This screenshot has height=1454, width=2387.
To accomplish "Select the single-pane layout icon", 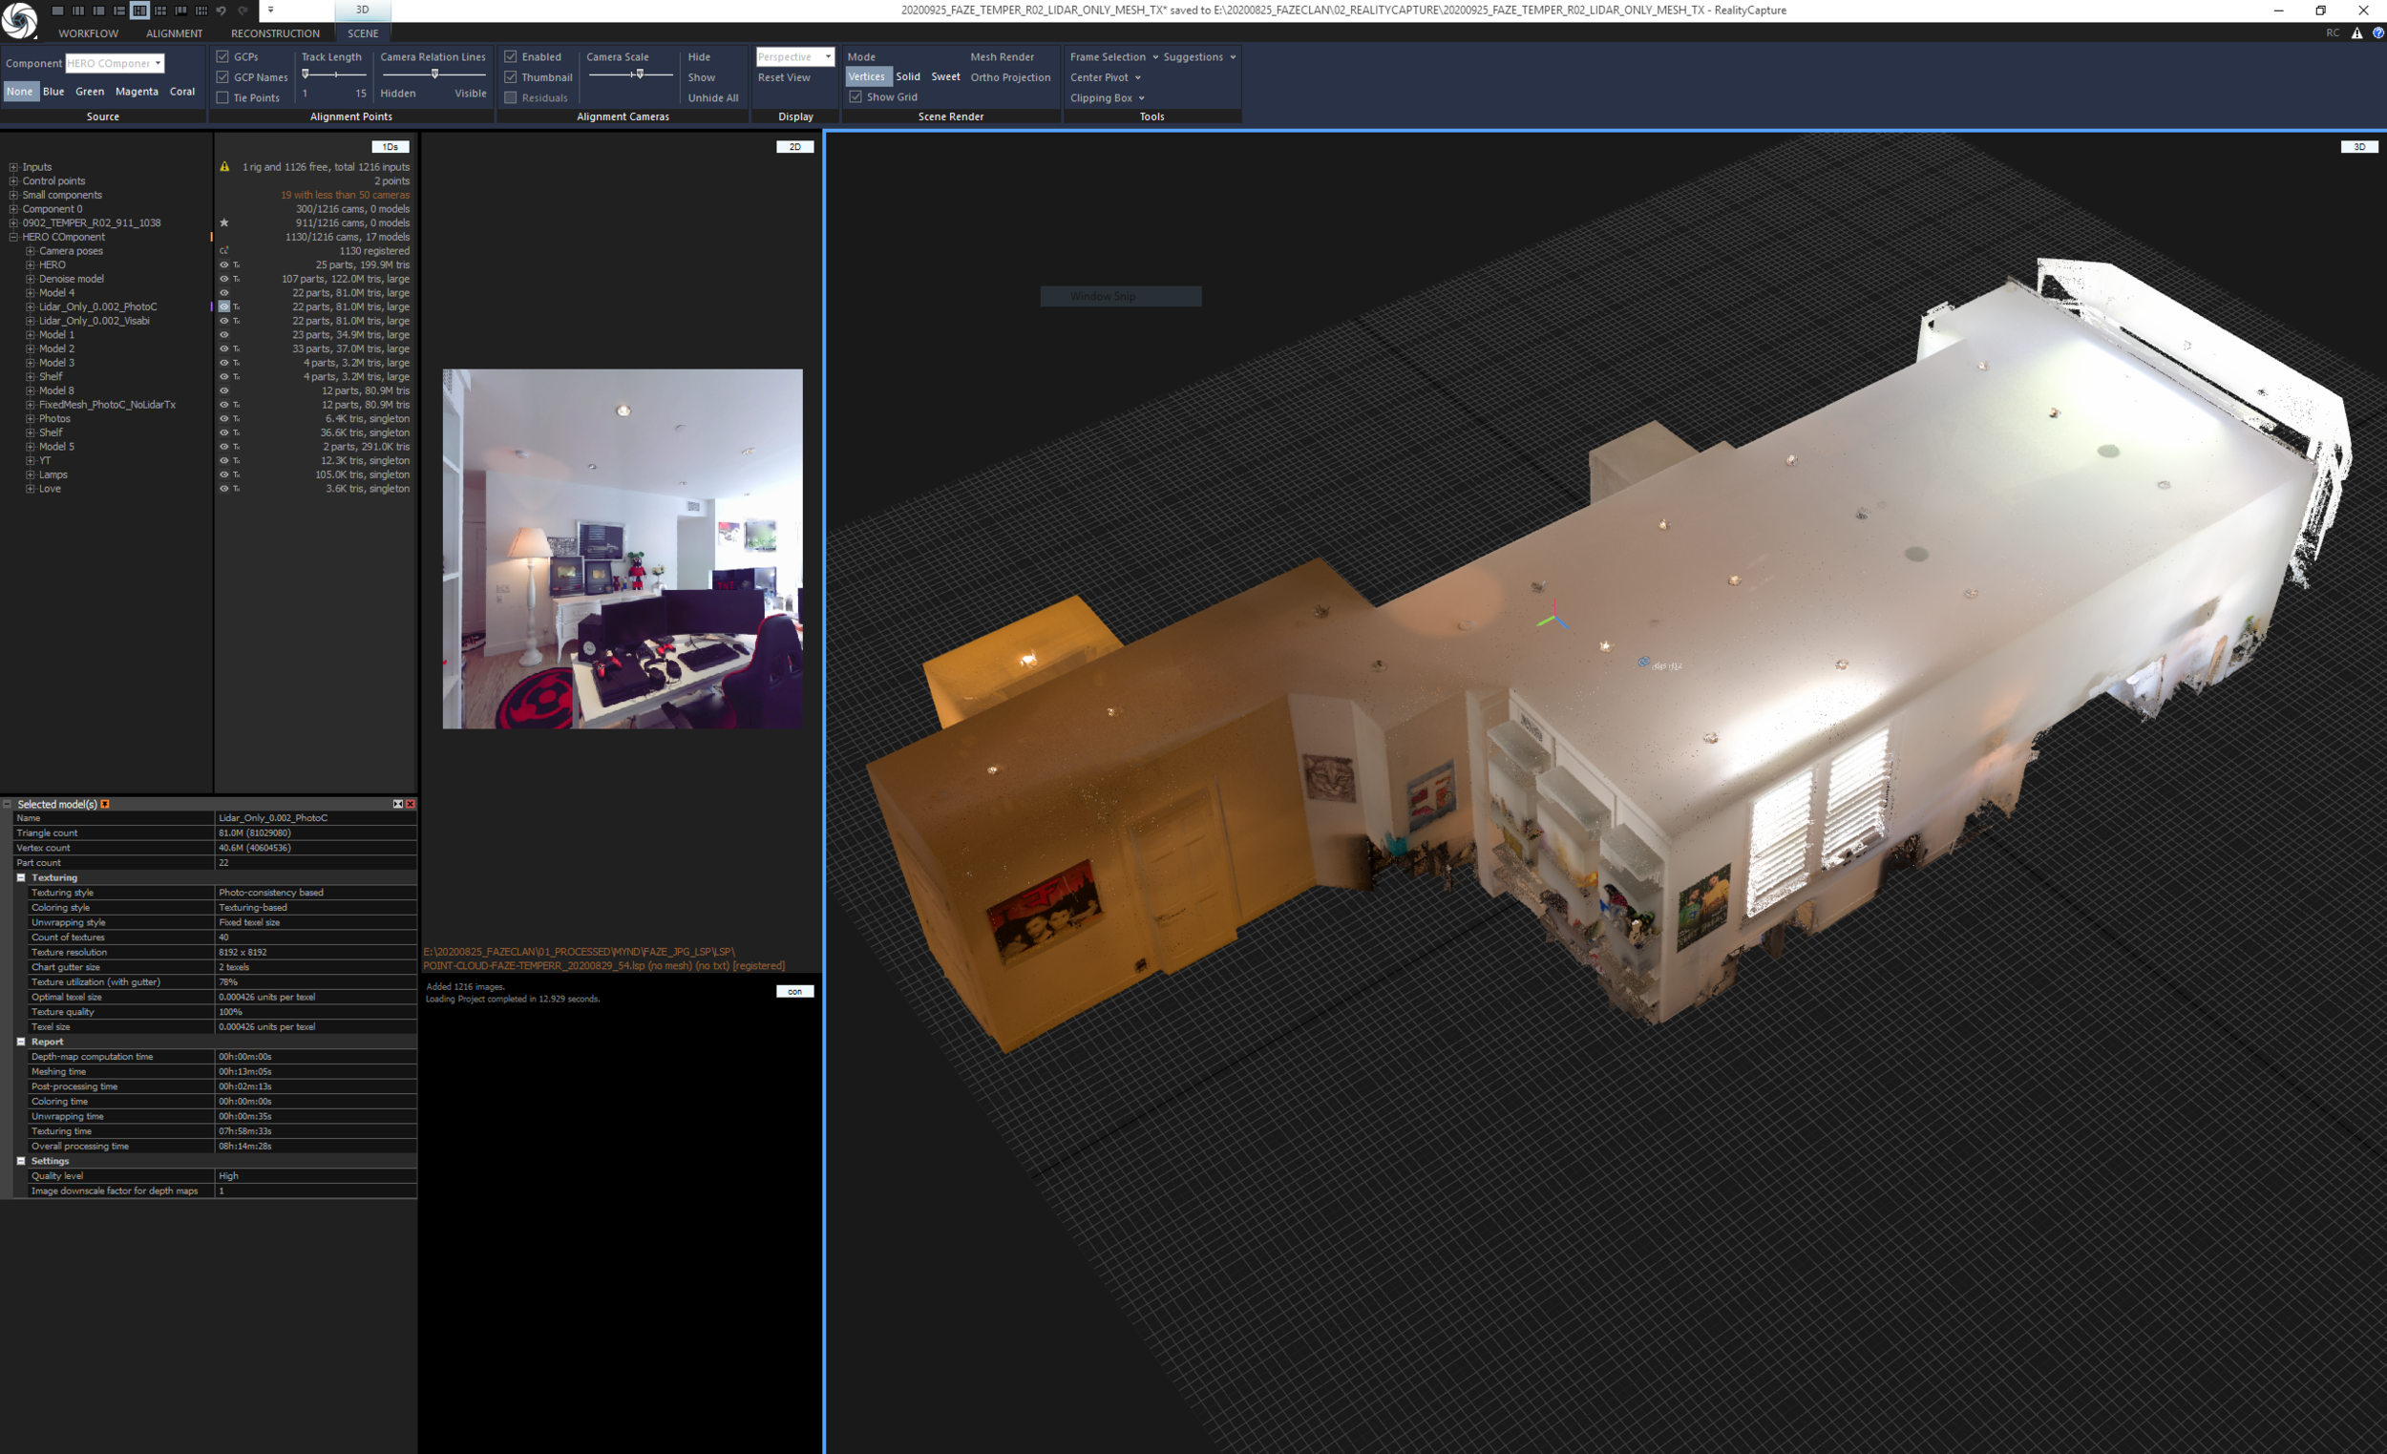I will coord(58,11).
